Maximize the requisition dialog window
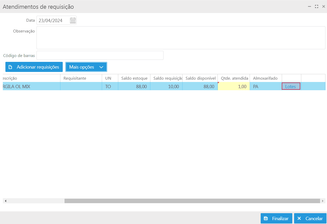The height and width of the screenshot is (224, 327). click(x=316, y=7)
